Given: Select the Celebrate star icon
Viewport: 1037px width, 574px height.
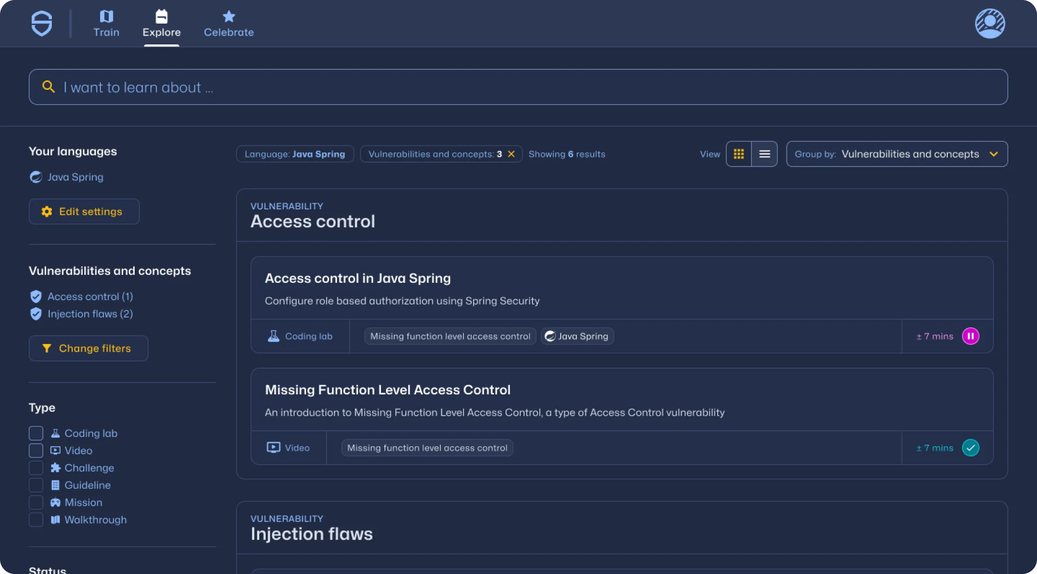Looking at the screenshot, I should (x=229, y=17).
